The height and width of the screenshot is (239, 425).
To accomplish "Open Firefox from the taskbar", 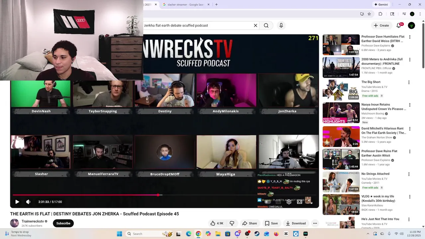I will coord(276,234).
